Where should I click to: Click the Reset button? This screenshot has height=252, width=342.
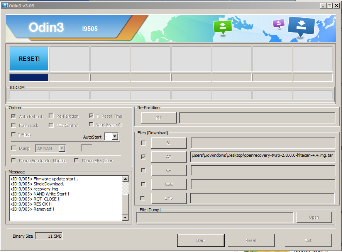point(251,240)
